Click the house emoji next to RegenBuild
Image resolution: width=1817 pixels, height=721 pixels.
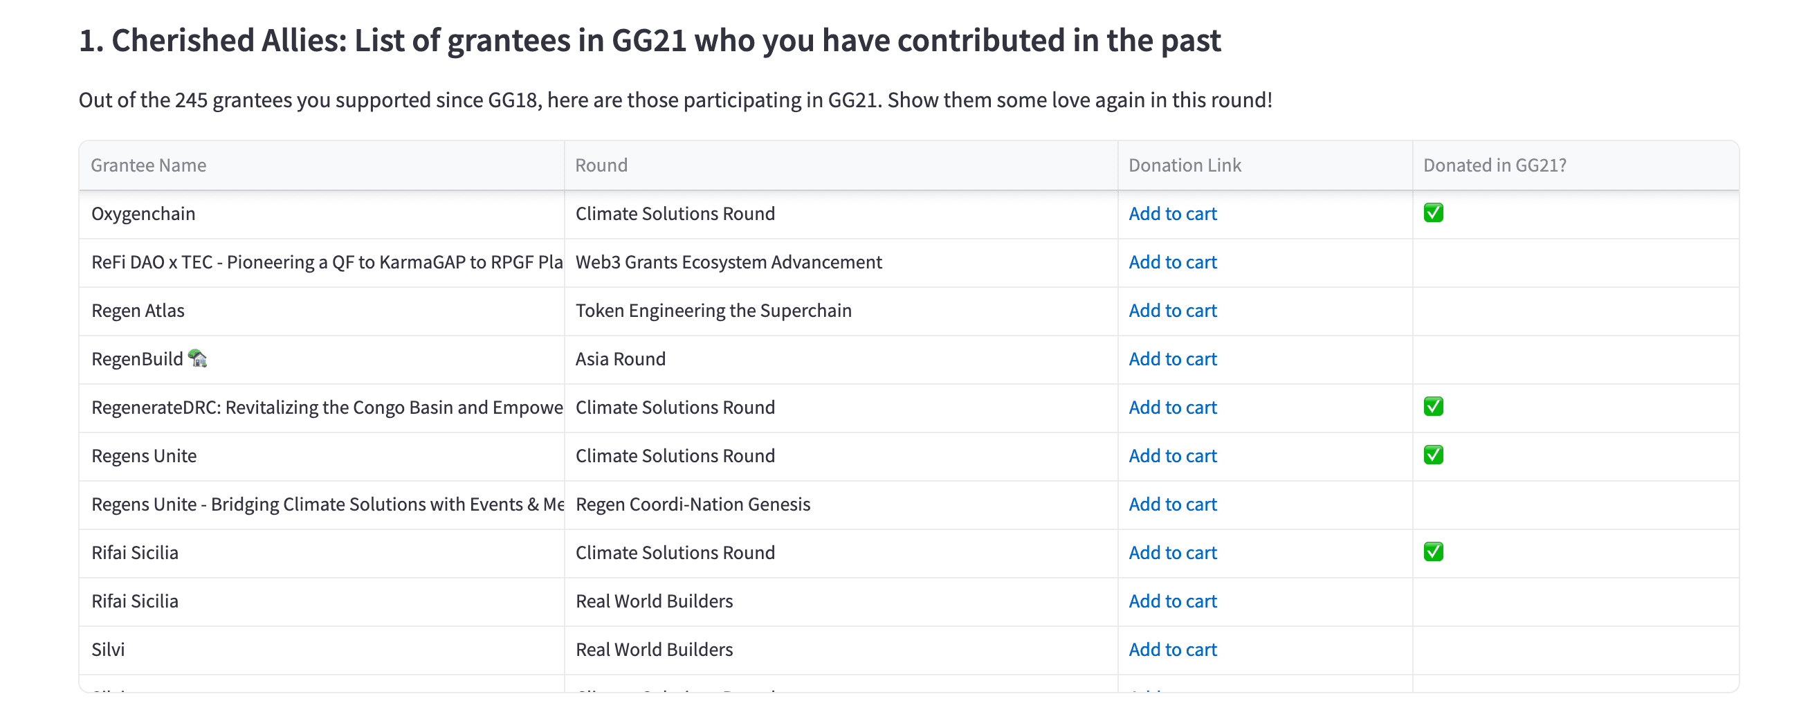point(197,359)
